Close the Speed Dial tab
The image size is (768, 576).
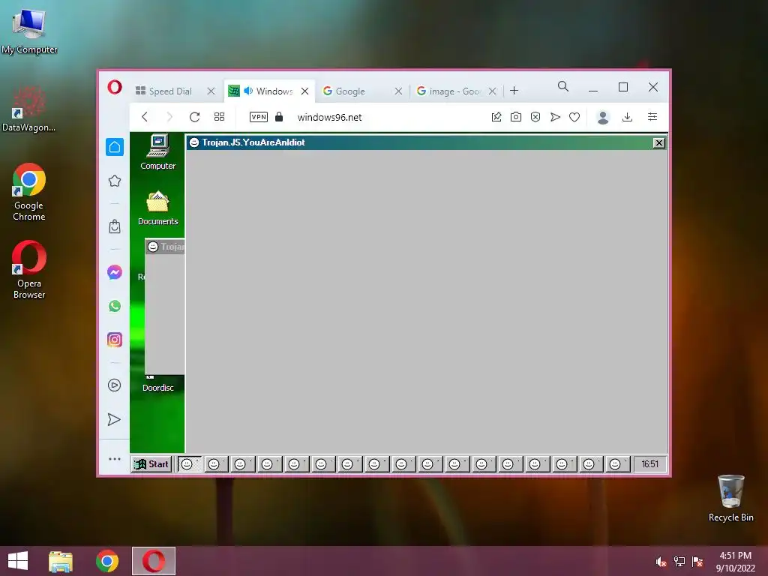point(211,91)
